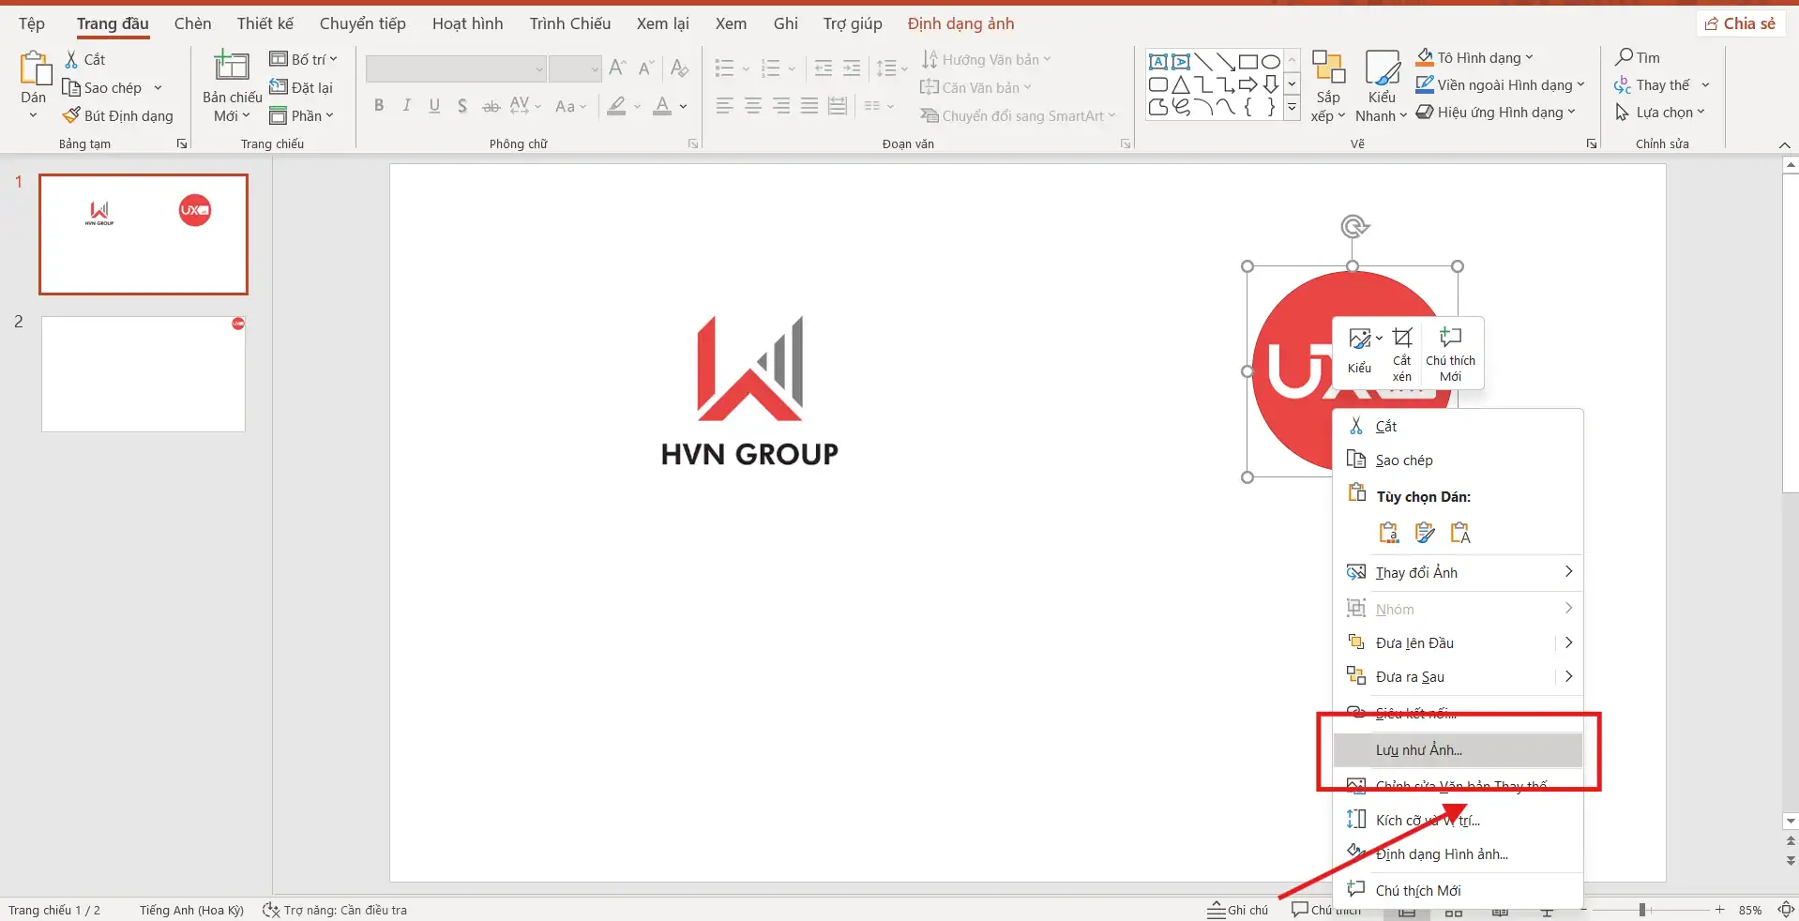
Task: Toggle strikethrough formatting
Action: pos(491,106)
